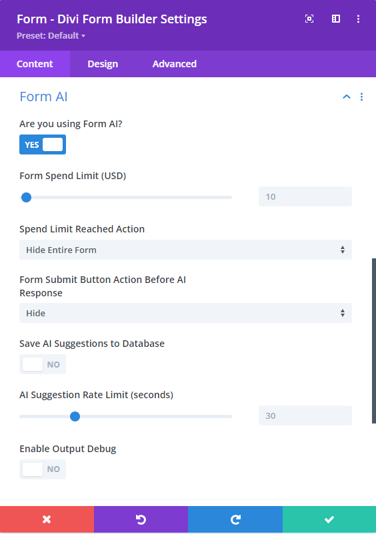This screenshot has height=534, width=376.
Task: Click the blue redo button
Action: 235,519
